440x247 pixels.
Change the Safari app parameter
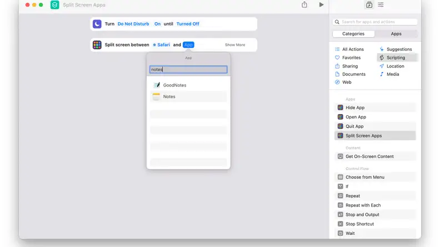[x=162, y=45]
